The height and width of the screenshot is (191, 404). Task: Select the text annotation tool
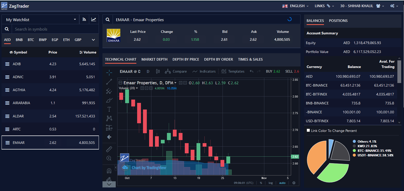pyautogui.click(x=109, y=109)
